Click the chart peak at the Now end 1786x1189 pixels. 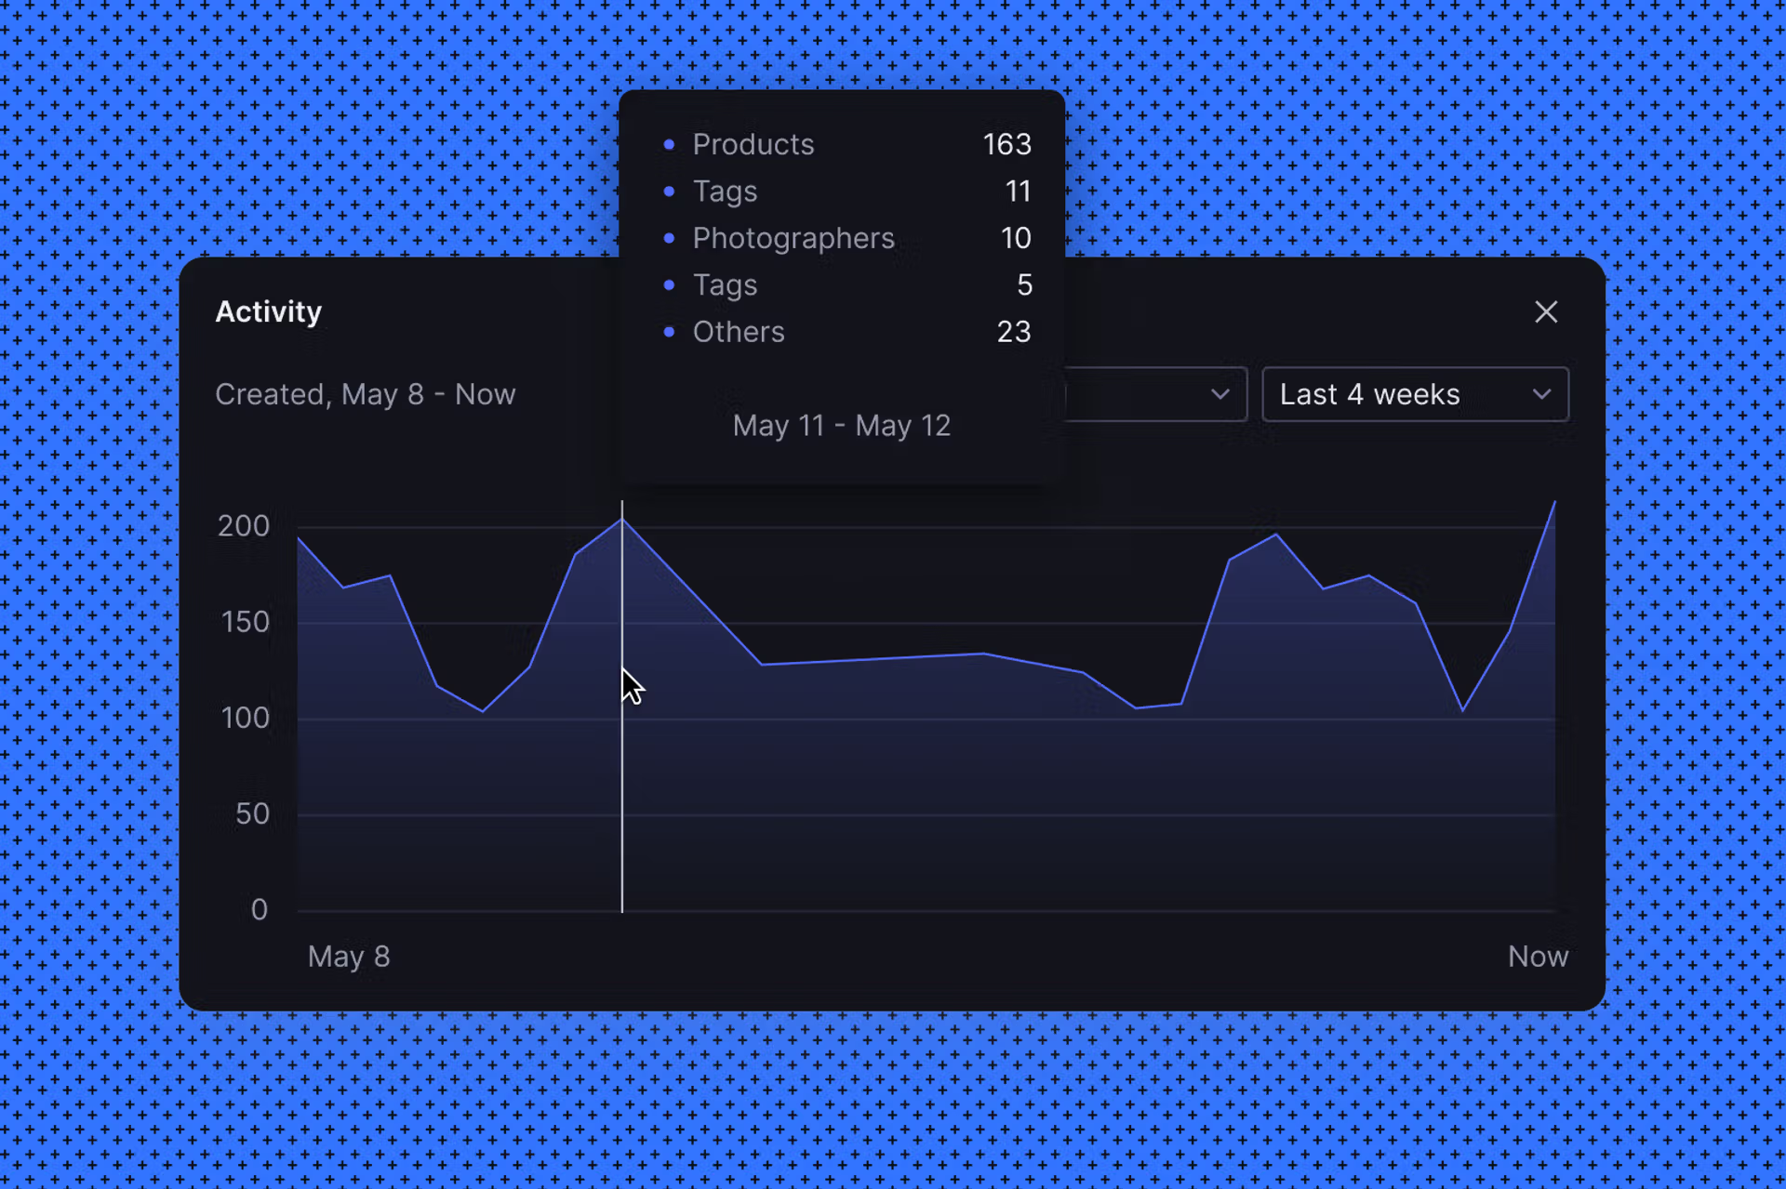pos(1553,503)
